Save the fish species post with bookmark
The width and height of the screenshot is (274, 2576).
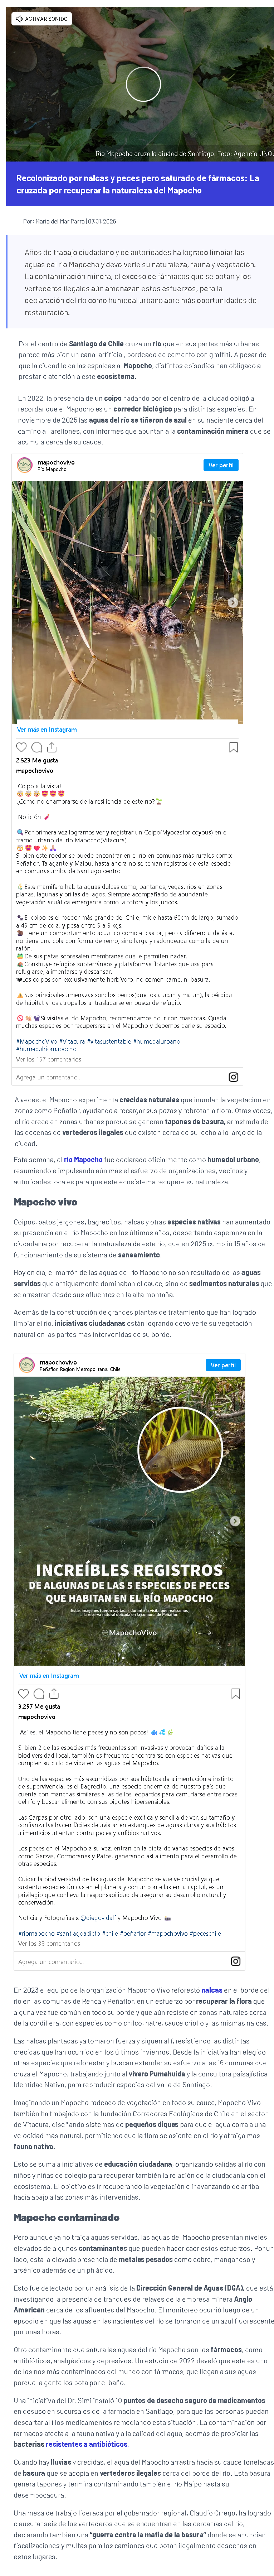(236, 1693)
